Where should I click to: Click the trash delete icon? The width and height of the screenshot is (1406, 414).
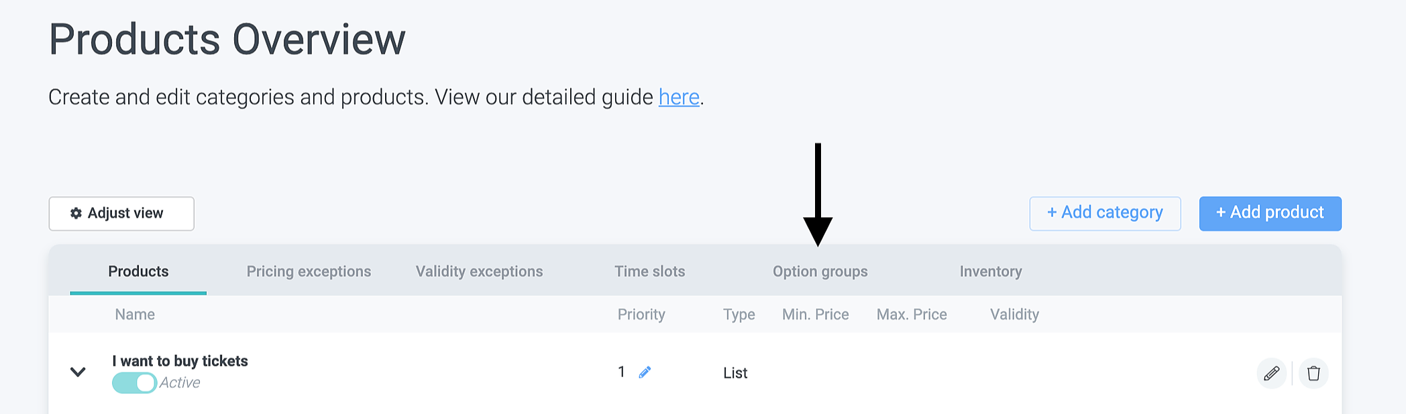tap(1313, 373)
